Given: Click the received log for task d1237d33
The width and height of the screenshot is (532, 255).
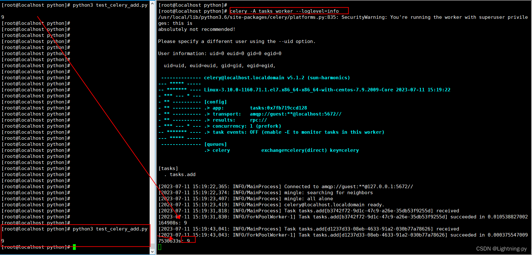Looking at the screenshot, I should (309, 229).
